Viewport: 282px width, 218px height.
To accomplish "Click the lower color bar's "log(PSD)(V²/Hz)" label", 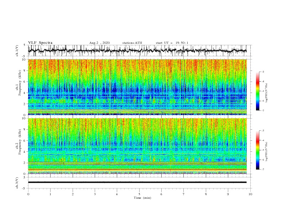I will pyautogui.click(x=267, y=151).
